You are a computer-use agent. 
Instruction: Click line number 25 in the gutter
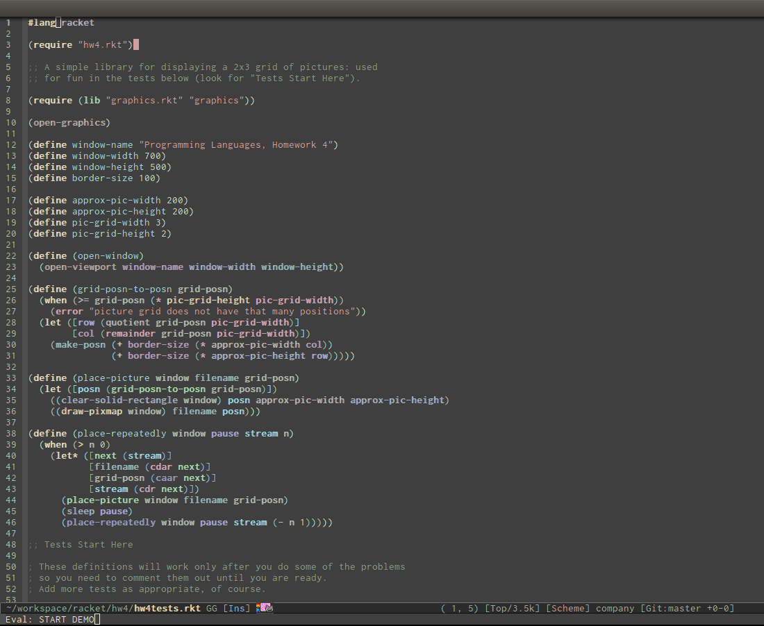tap(10, 289)
